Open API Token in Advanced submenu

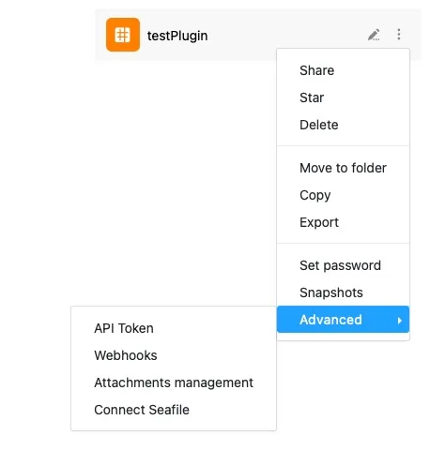click(x=174, y=328)
